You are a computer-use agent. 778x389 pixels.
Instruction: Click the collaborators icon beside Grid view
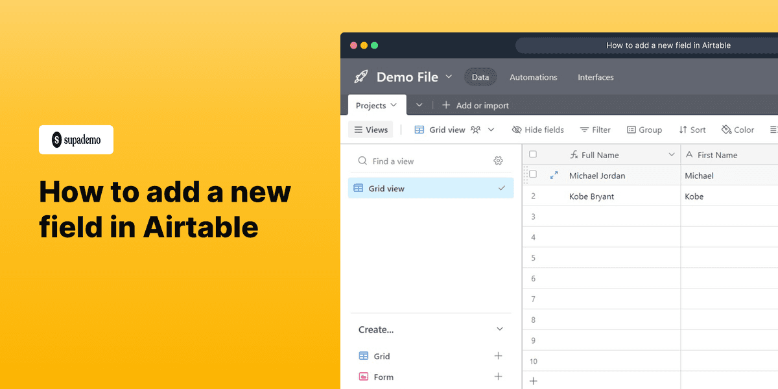[475, 130]
